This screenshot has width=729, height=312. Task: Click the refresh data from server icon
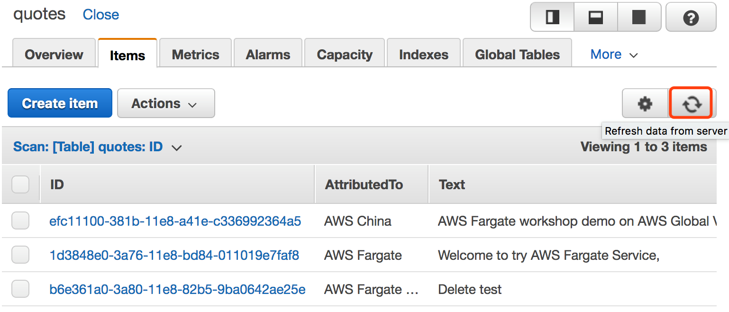(x=692, y=103)
